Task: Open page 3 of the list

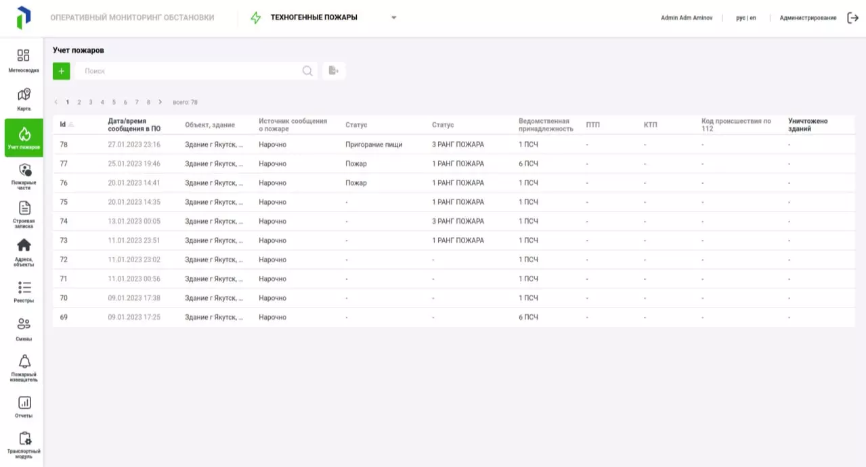Action: [91, 102]
